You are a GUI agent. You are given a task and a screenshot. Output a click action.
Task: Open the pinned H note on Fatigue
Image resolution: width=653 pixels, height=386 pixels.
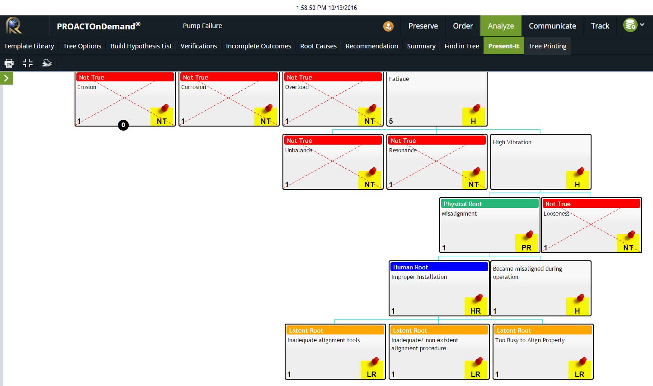click(x=474, y=116)
